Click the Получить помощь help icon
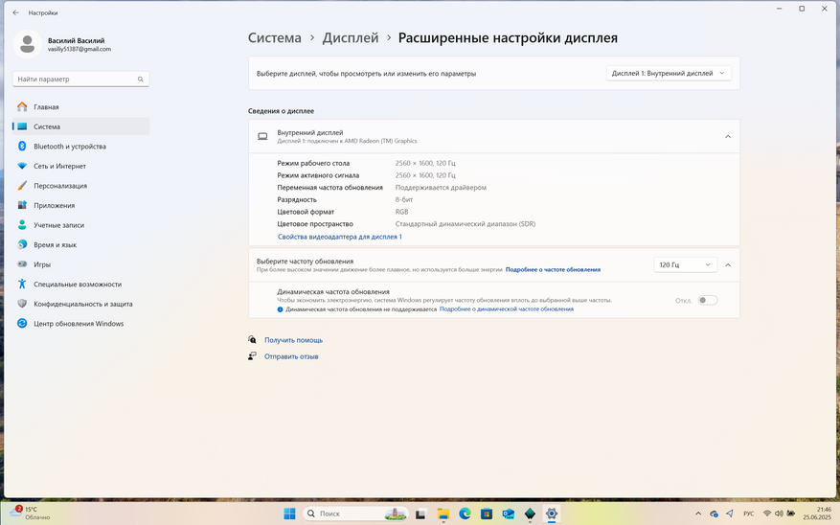 pyautogui.click(x=252, y=340)
